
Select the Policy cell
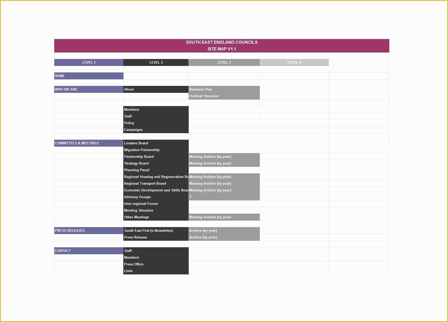(x=156, y=123)
